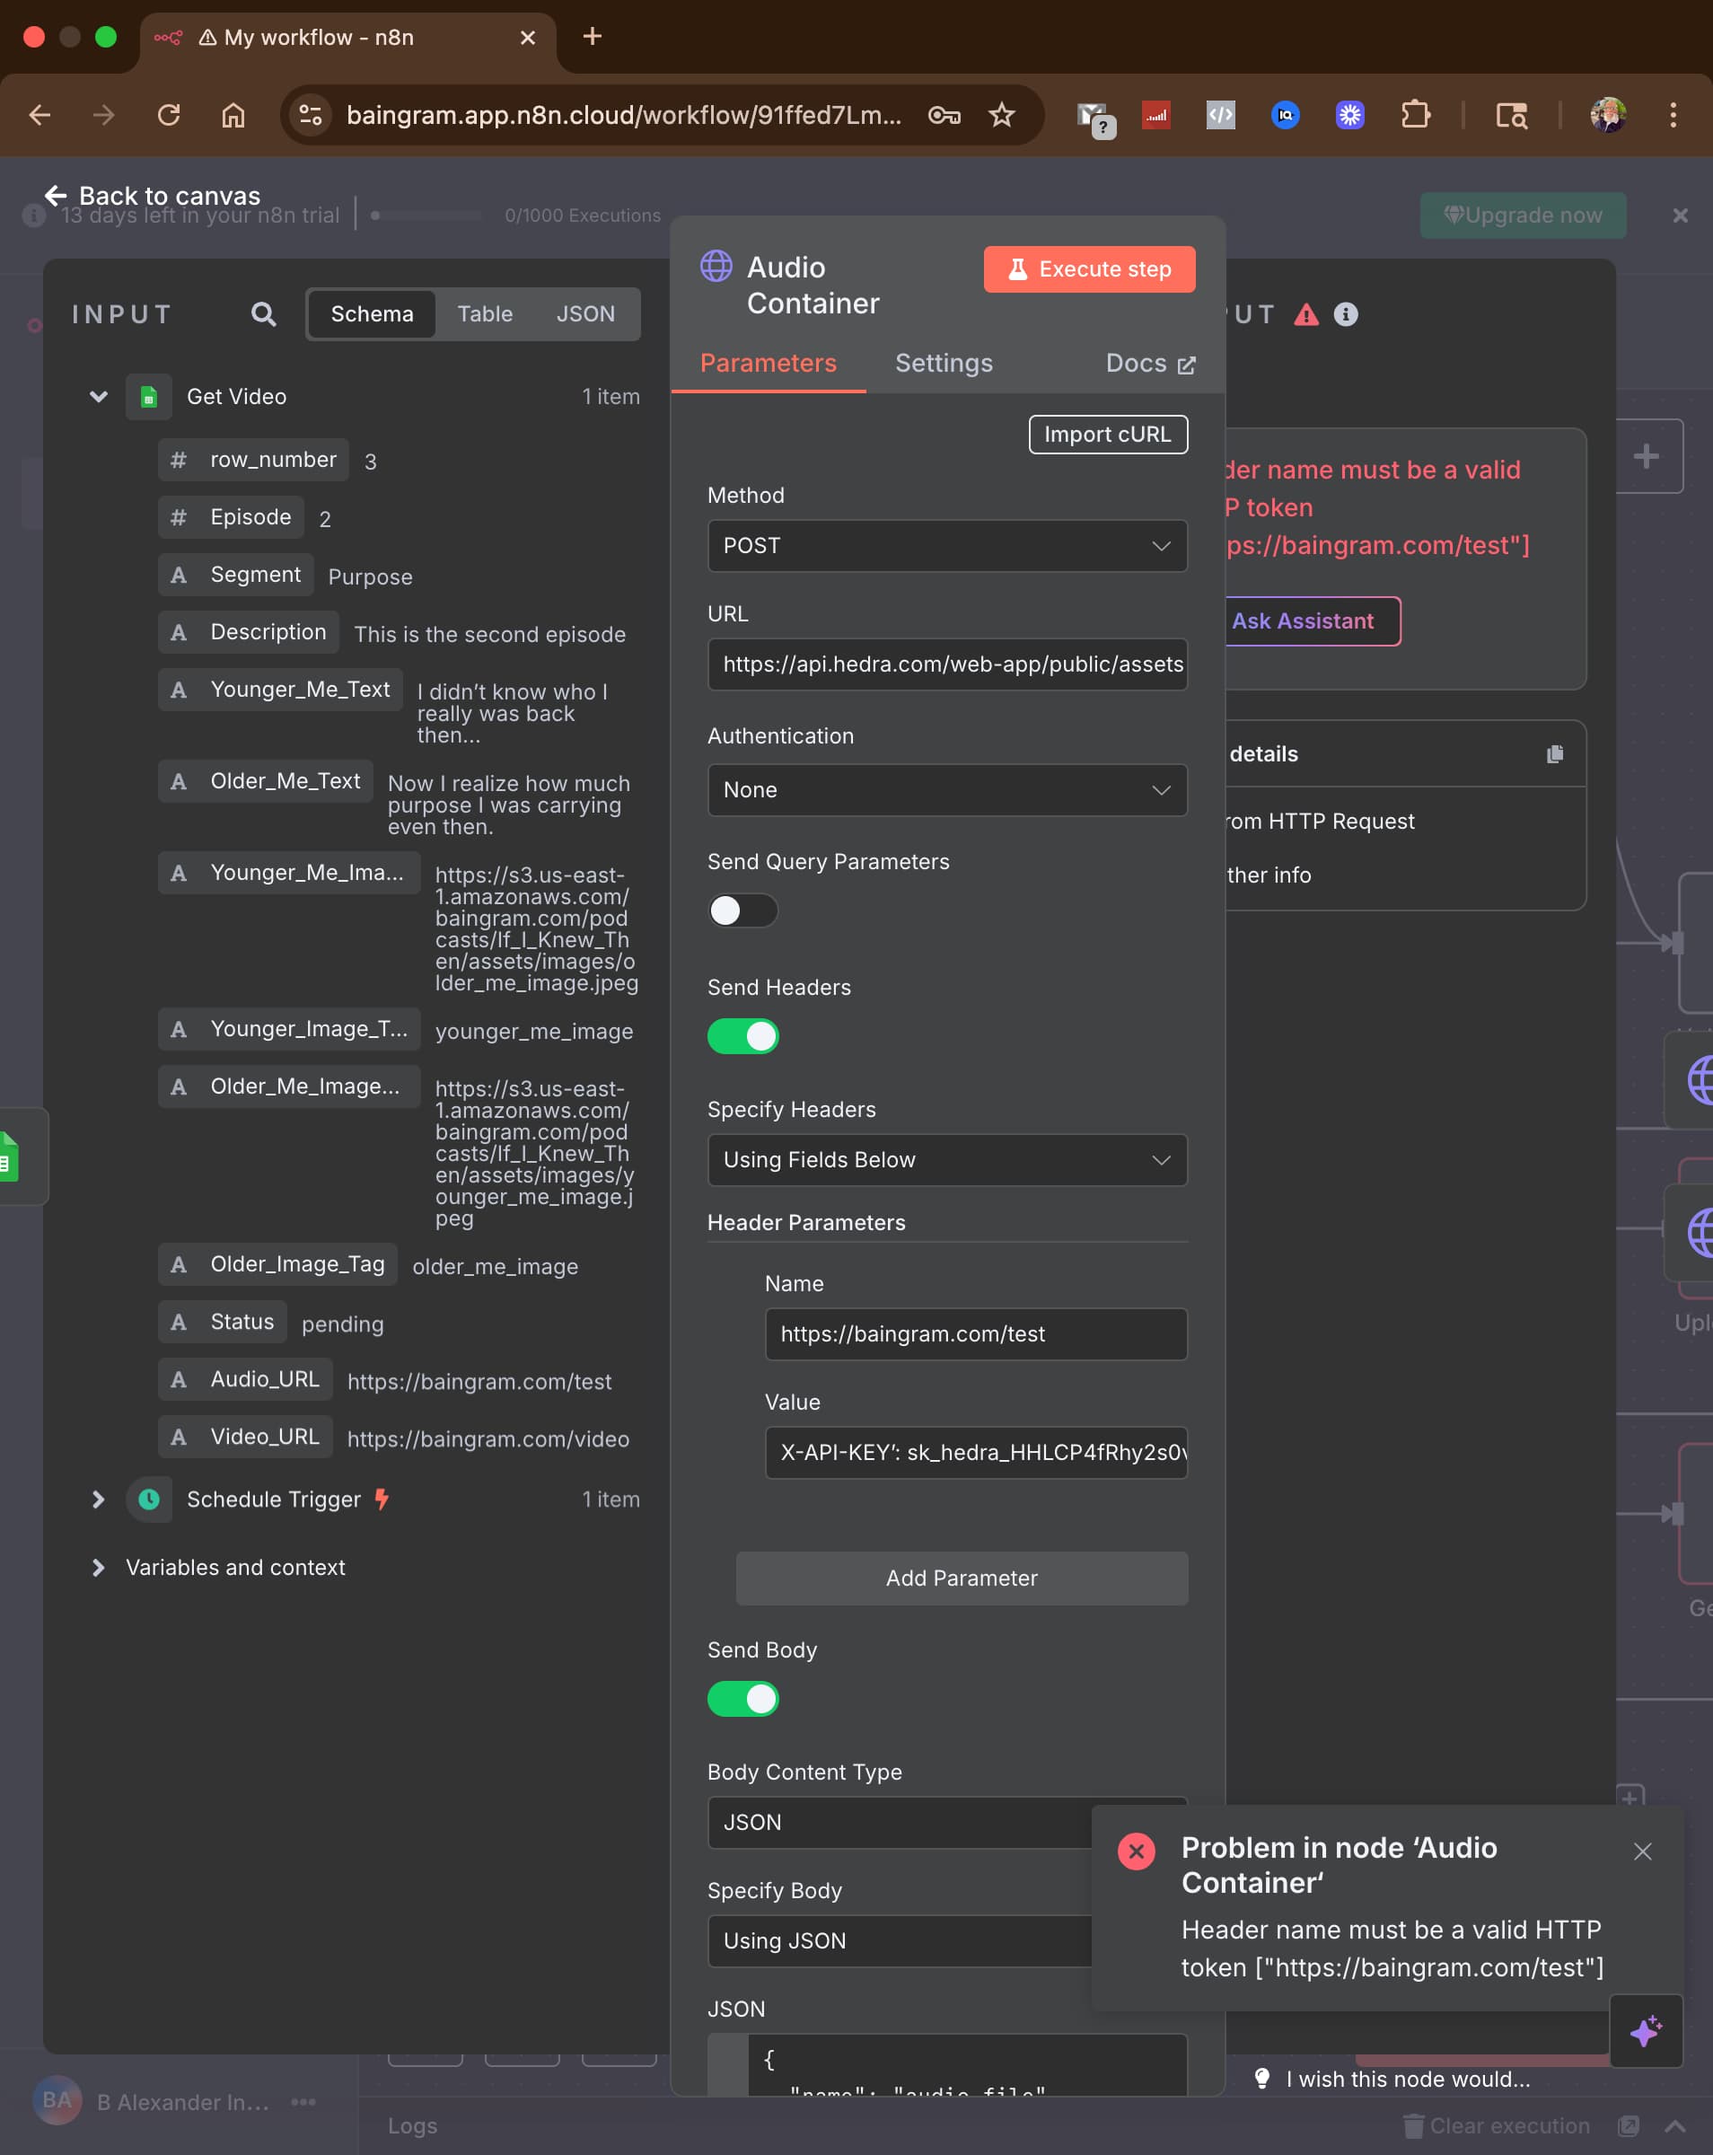Toggle Send Query Parameters switch

click(742, 910)
